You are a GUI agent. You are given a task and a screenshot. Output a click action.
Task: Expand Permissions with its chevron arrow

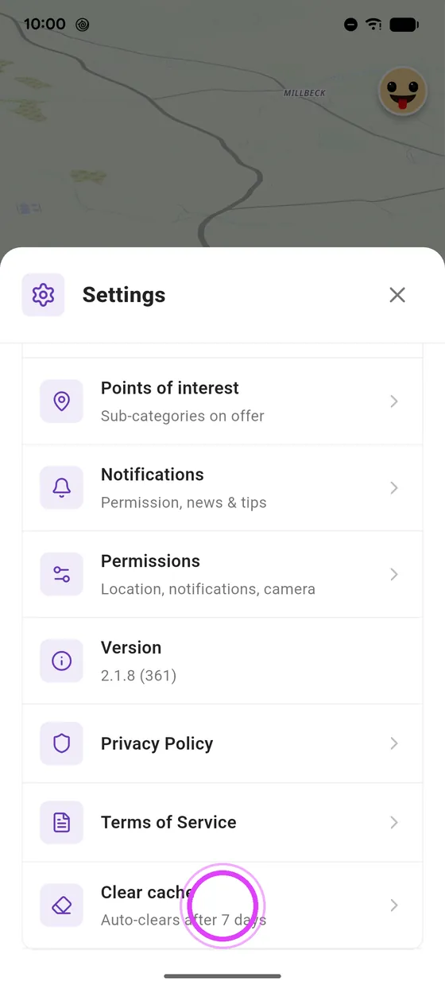click(394, 575)
